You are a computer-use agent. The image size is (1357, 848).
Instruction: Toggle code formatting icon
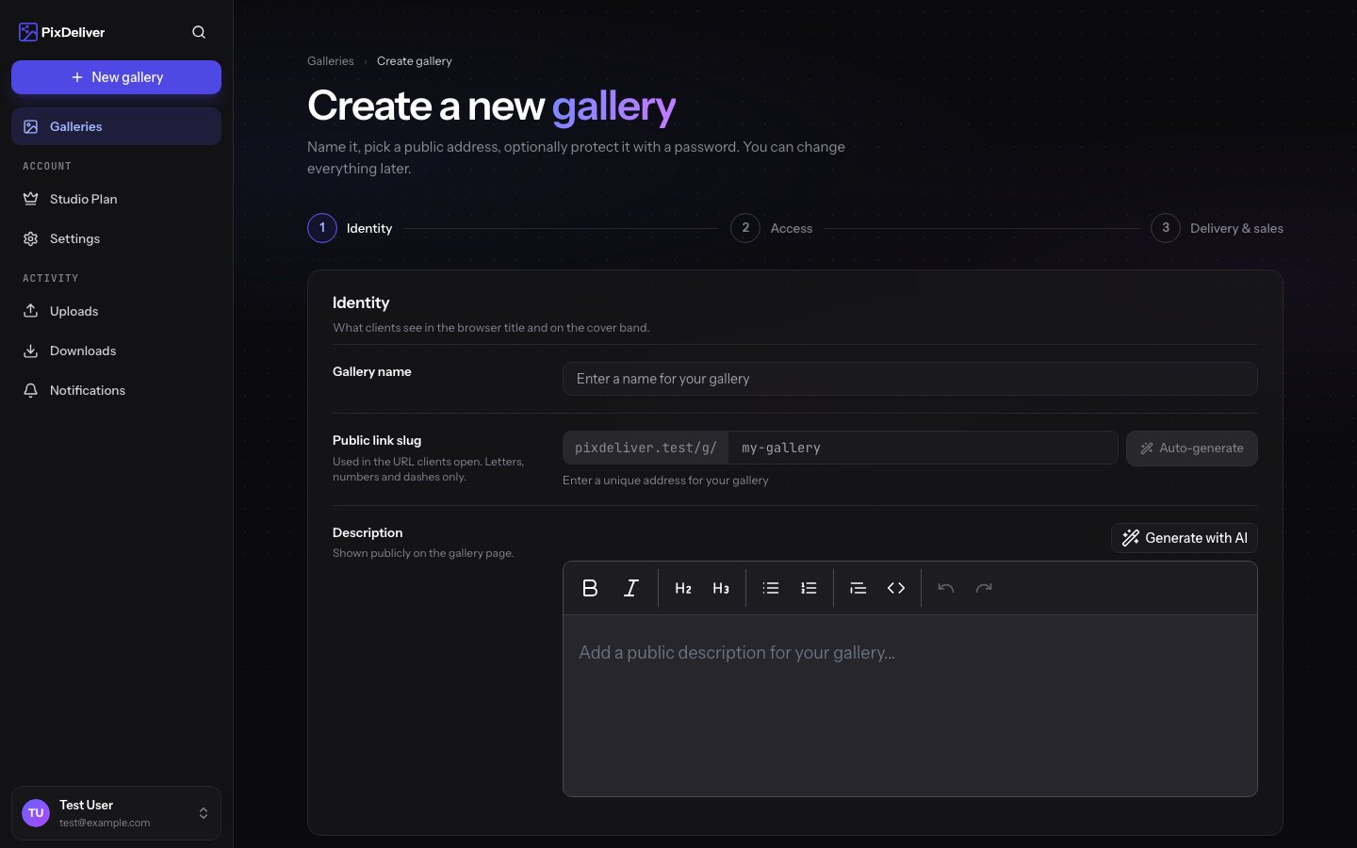click(x=896, y=588)
